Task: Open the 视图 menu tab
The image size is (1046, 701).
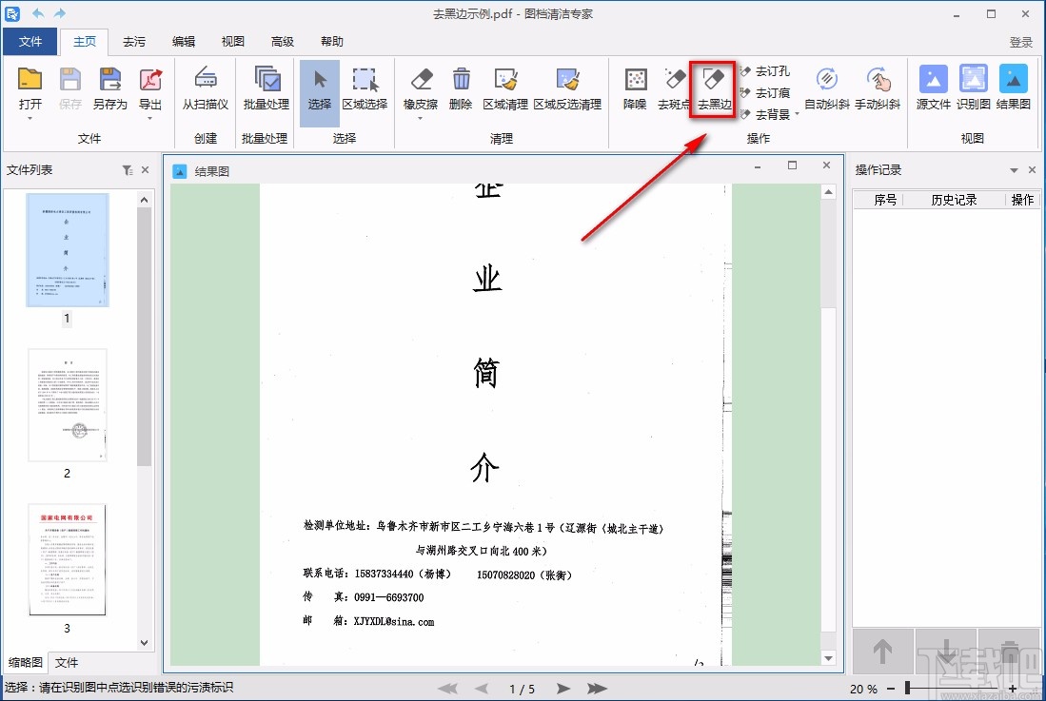Action: pos(231,41)
